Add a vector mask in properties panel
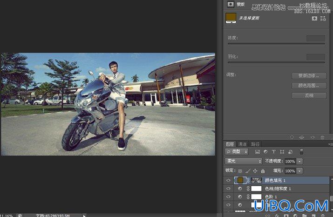The image size is (333, 217). pyautogui.click(x=323, y=19)
